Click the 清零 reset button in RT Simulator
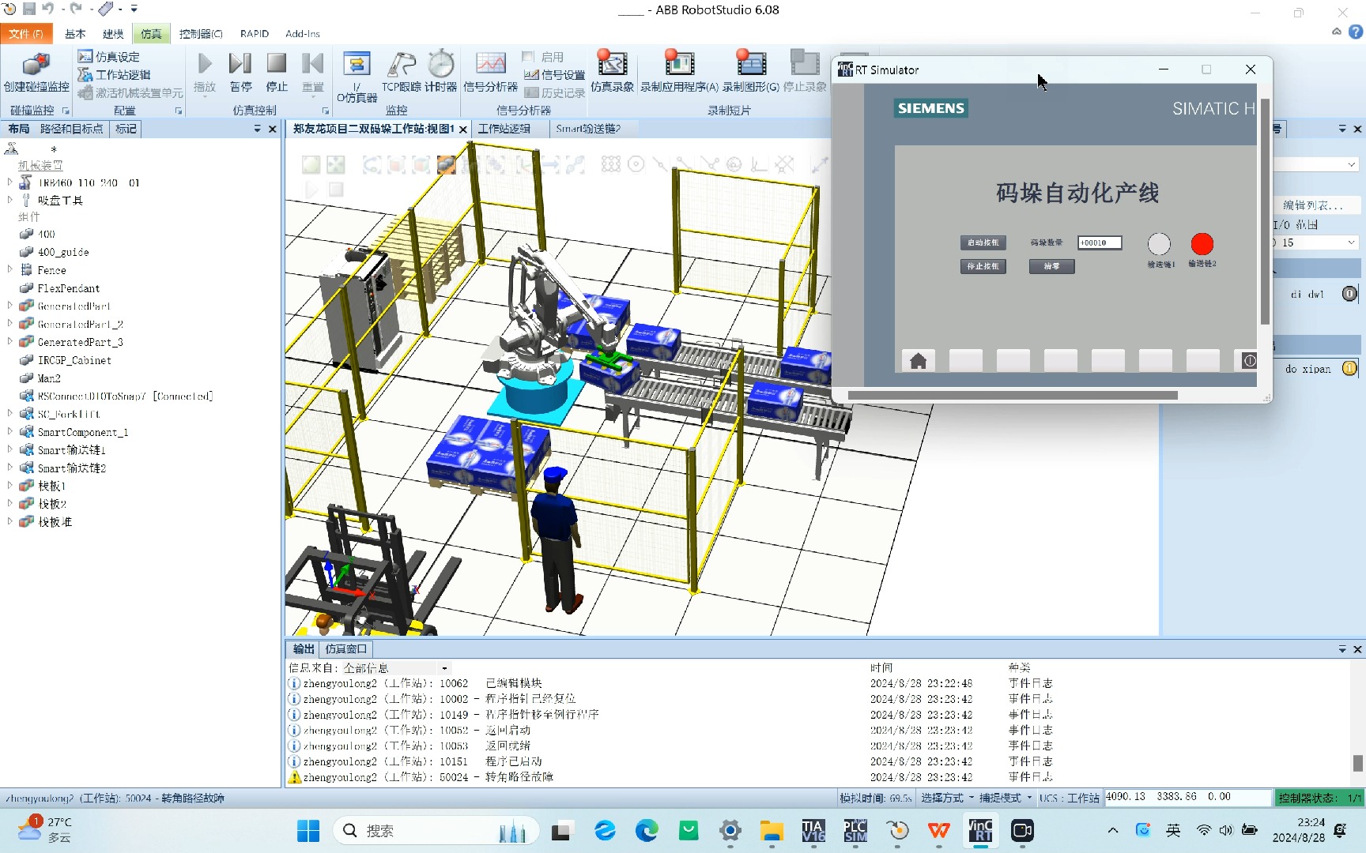This screenshot has height=853, width=1366. [1051, 266]
